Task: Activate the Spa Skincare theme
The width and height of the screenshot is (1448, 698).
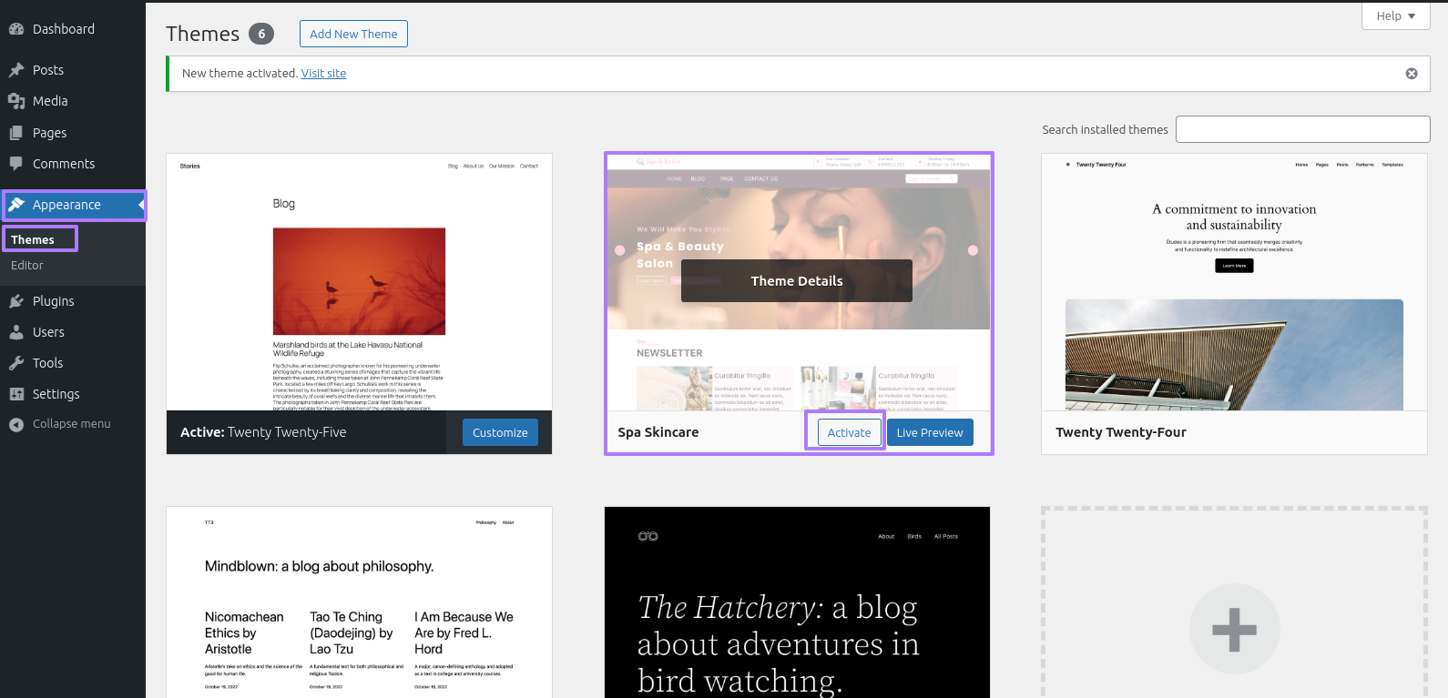Action: [x=849, y=432]
